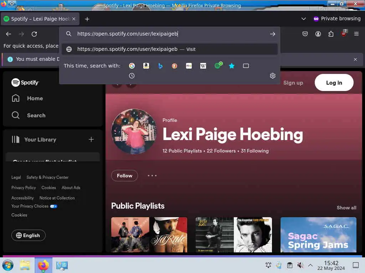
Task: Open Your Library in the sidebar
Action: click(34, 139)
